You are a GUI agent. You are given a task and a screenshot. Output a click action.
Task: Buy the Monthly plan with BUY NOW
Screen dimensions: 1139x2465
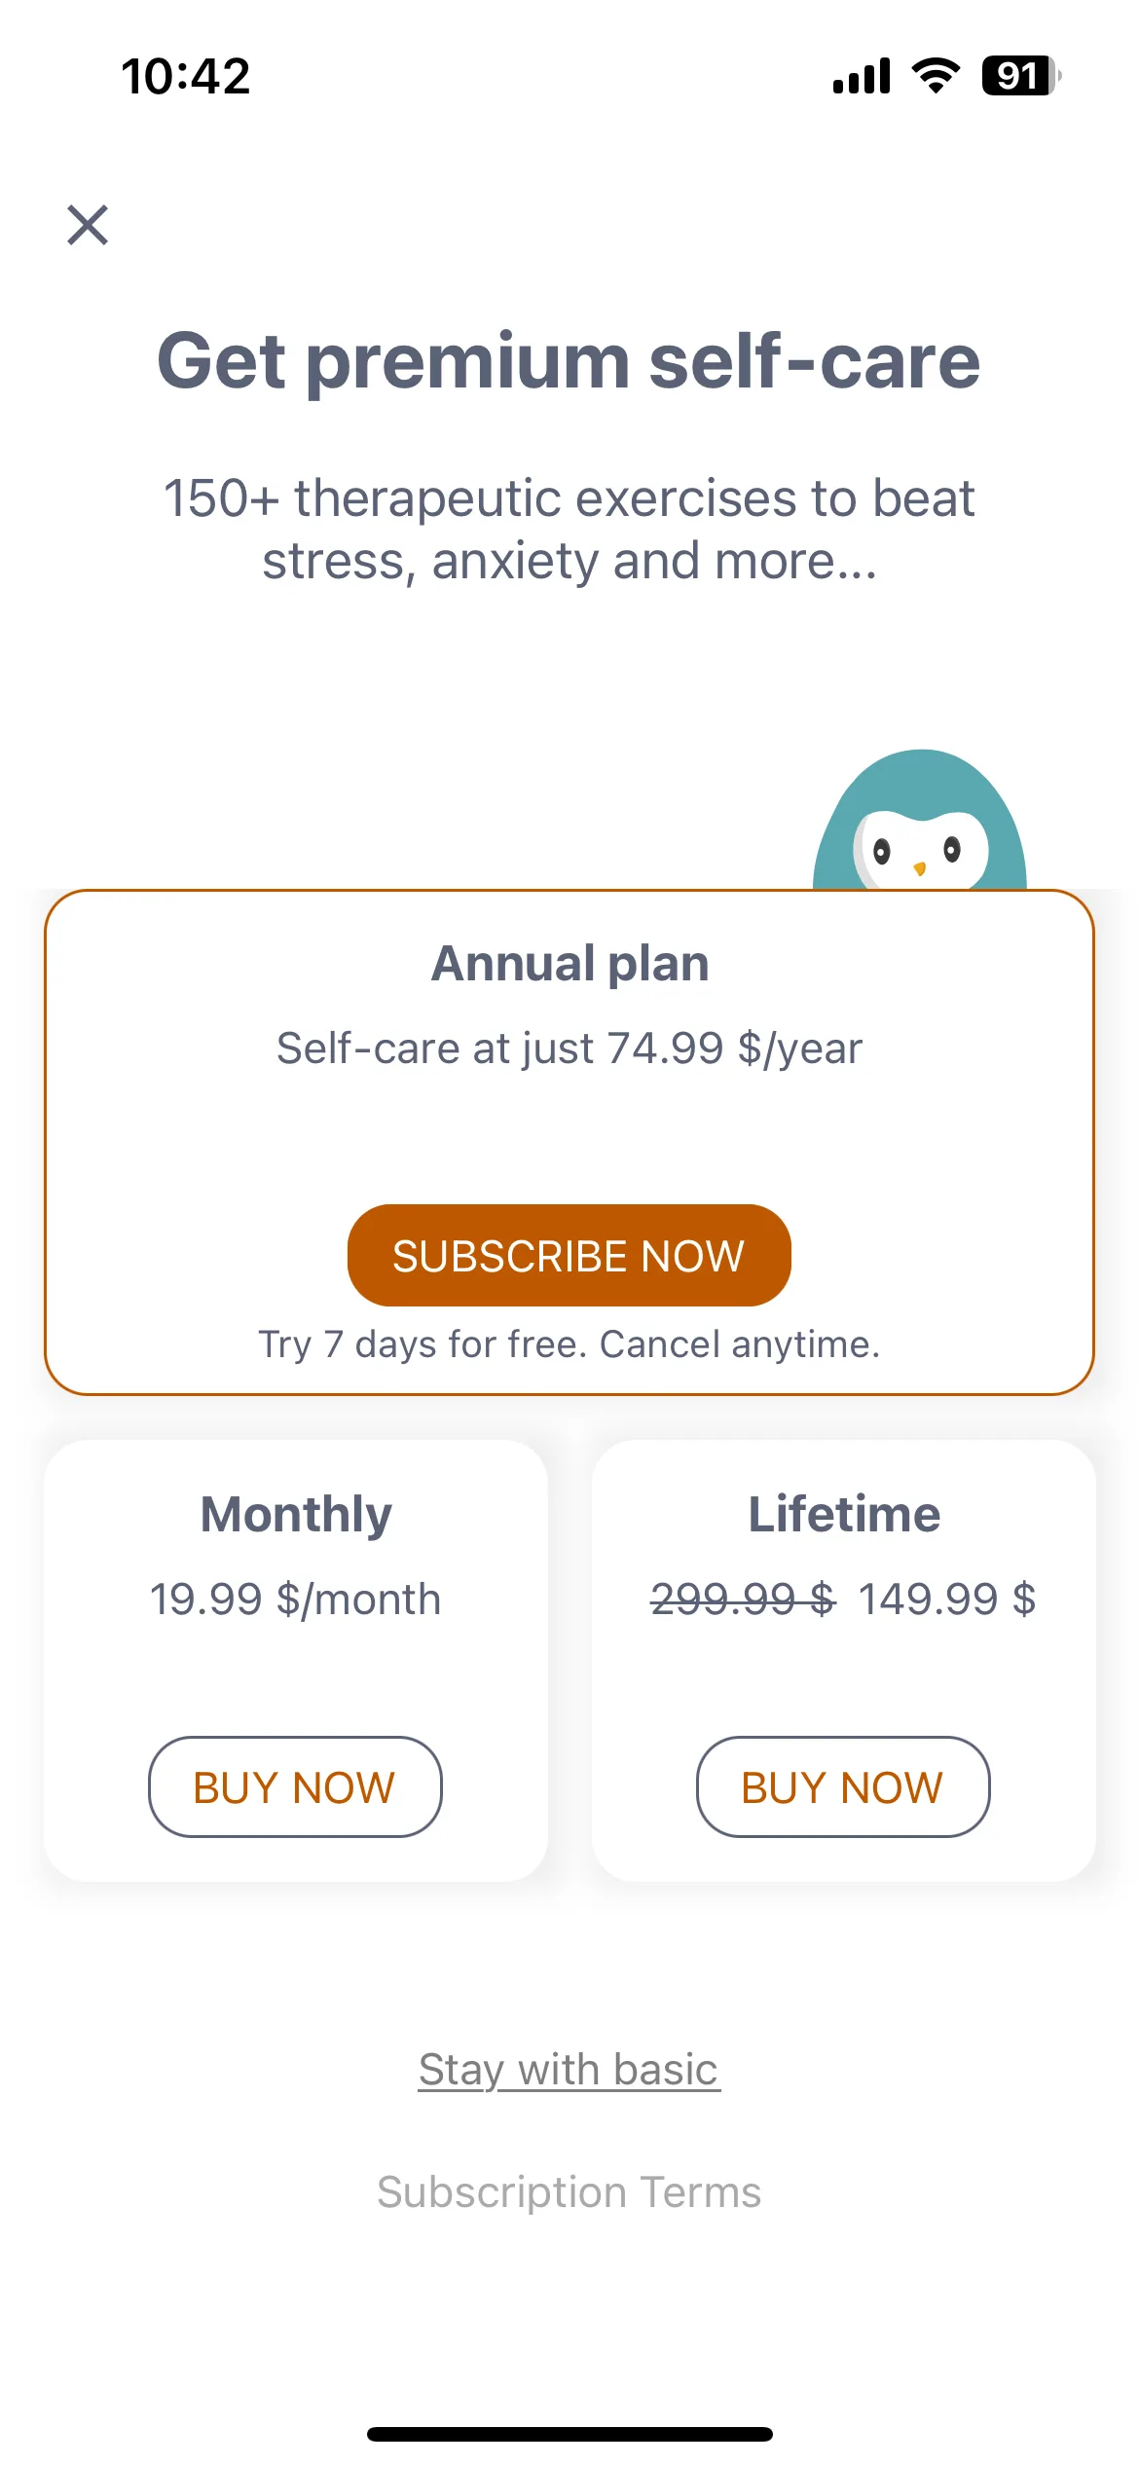[x=295, y=1786]
